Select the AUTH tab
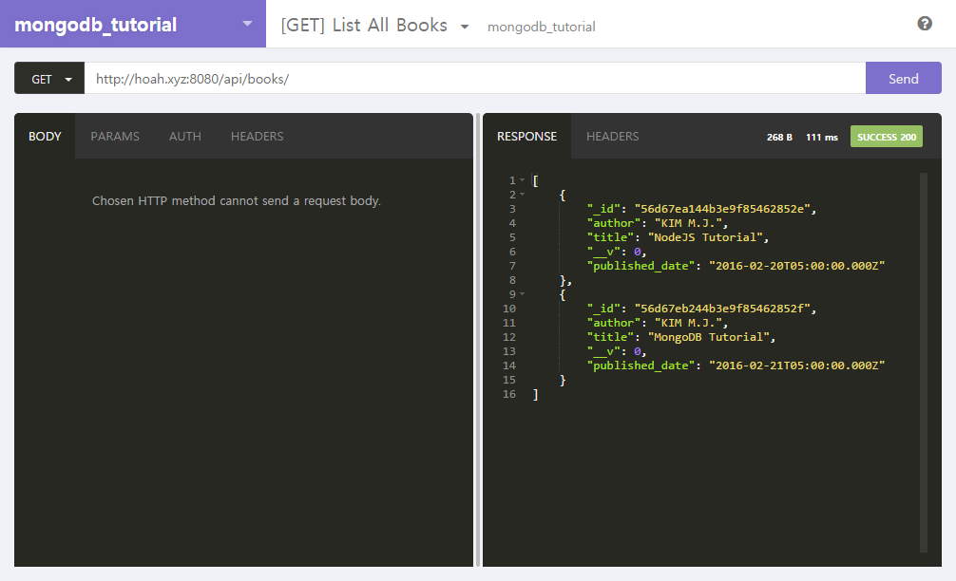Screen dimensions: 956x581 [185, 136]
